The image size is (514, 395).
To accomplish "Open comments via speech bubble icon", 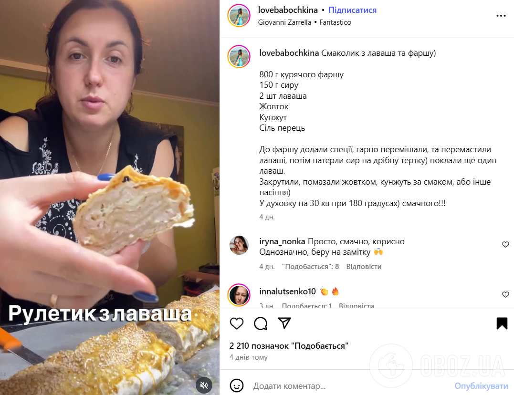I will (261, 323).
